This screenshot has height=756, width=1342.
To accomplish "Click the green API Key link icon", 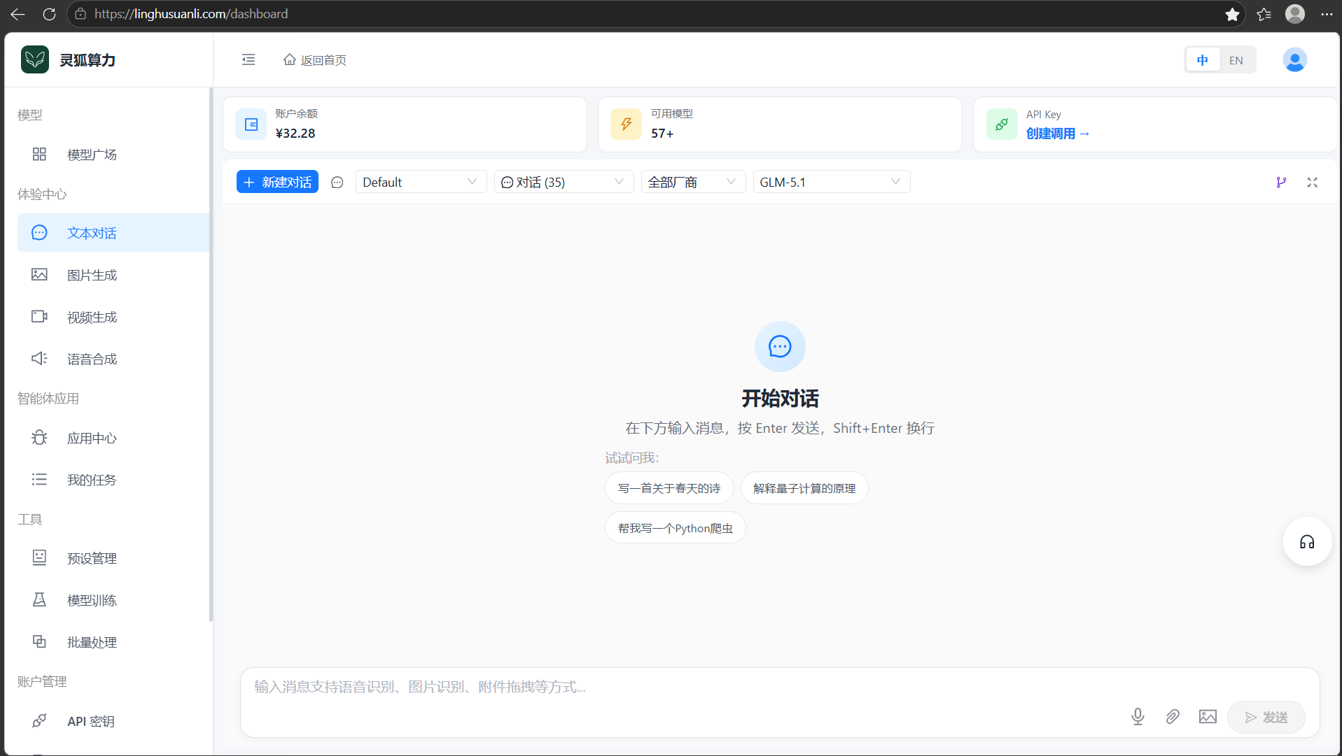I will point(1002,124).
